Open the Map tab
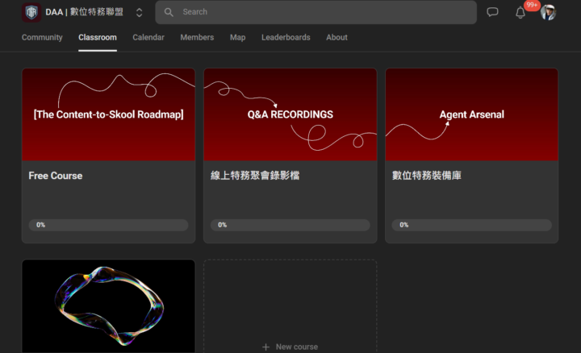Viewport: 581px width, 353px height. point(237,37)
